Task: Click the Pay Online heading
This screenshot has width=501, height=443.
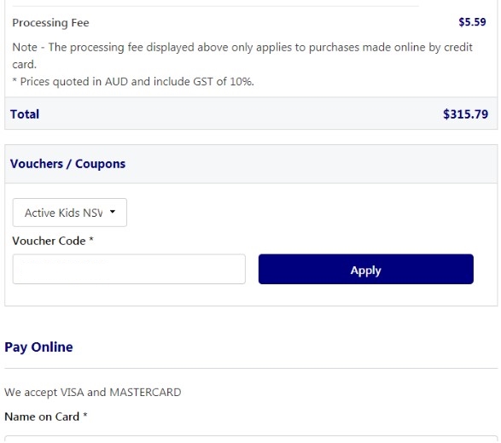Action: [x=38, y=347]
